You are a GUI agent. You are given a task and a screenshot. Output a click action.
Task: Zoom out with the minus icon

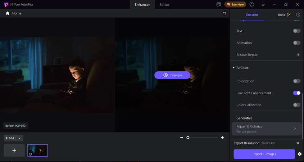coord(182,138)
